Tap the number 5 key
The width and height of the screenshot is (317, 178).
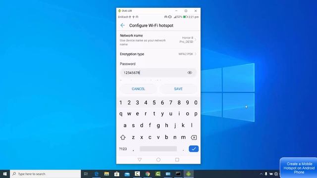coord(154,102)
